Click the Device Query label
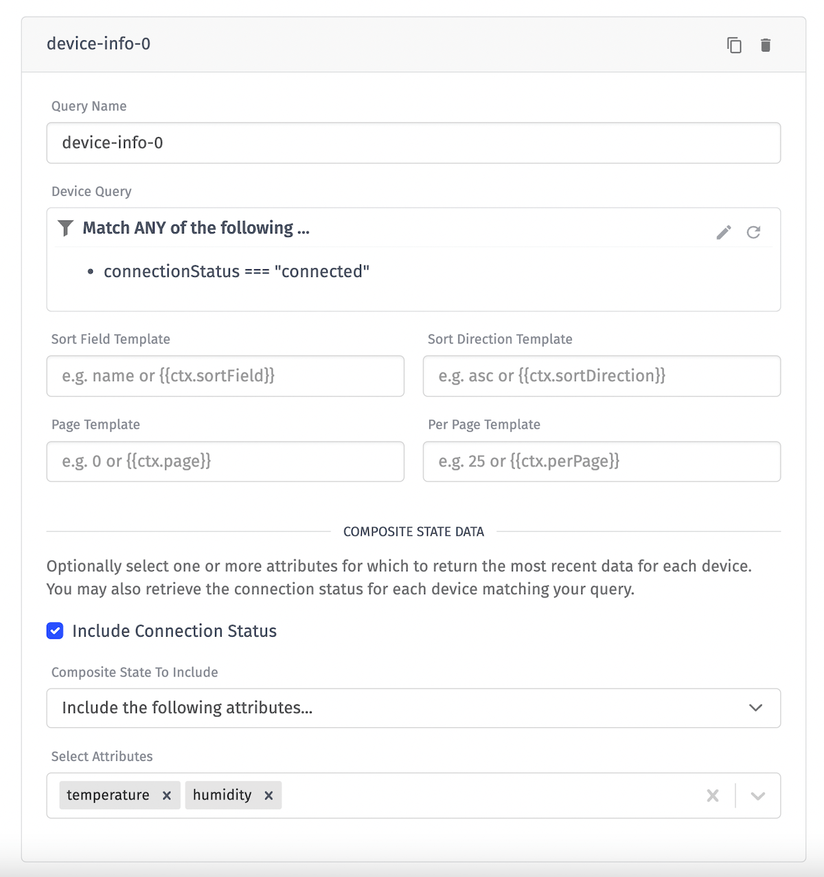 coord(91,192)
